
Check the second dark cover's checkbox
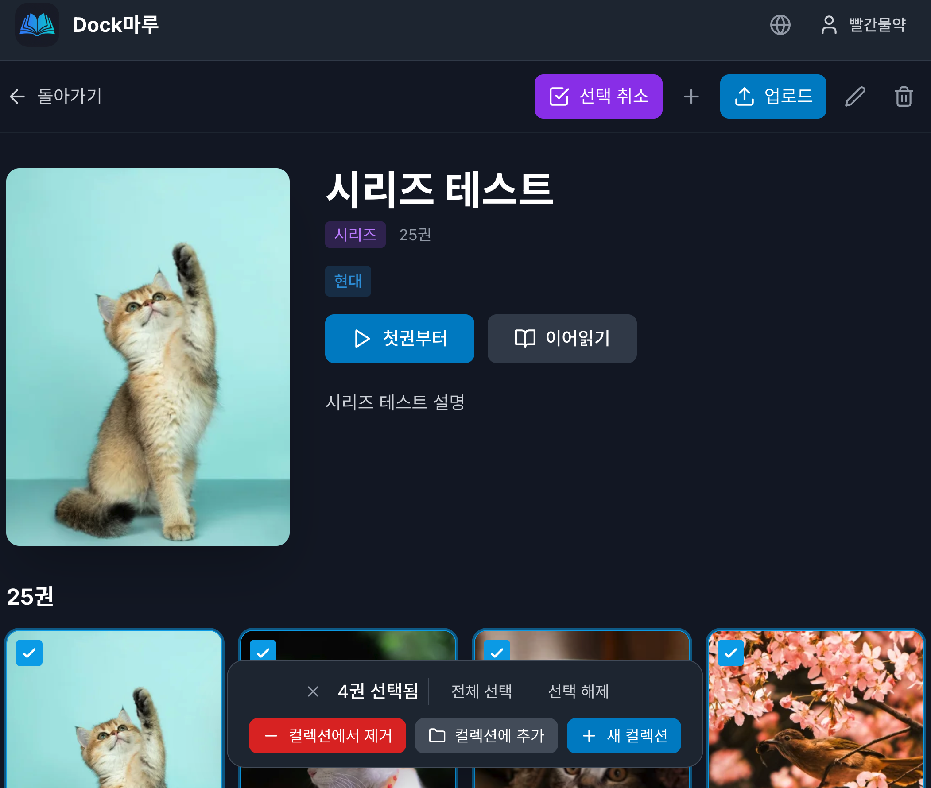[263, 653]
